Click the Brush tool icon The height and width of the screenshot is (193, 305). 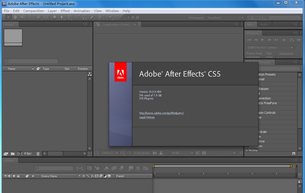coord(77,17)
